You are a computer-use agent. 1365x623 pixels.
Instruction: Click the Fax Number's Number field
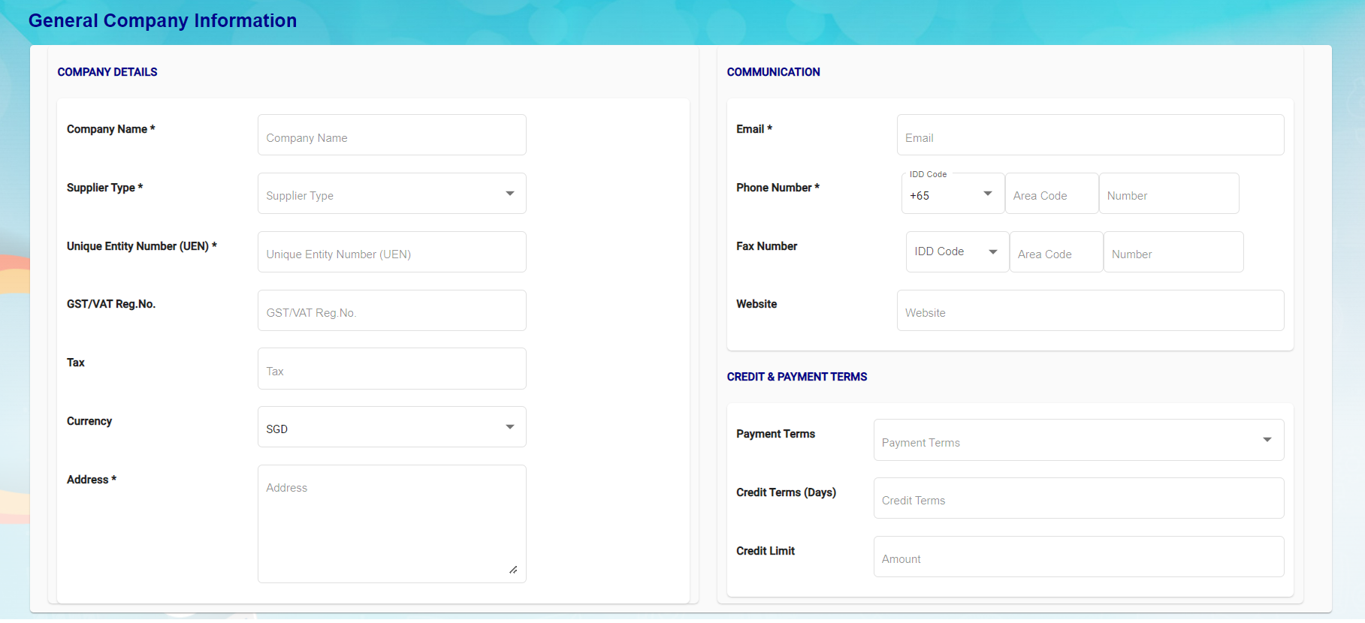tap(1173, 253)
